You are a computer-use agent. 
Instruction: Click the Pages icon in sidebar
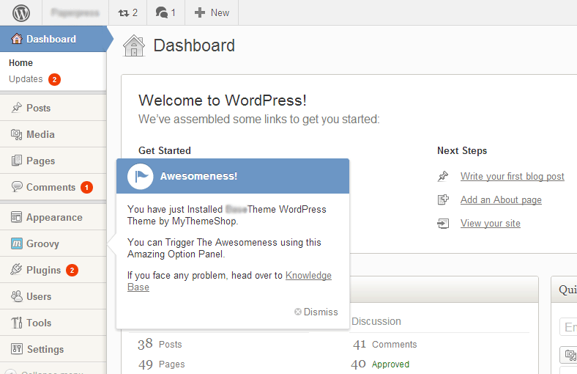coord(17,161)
